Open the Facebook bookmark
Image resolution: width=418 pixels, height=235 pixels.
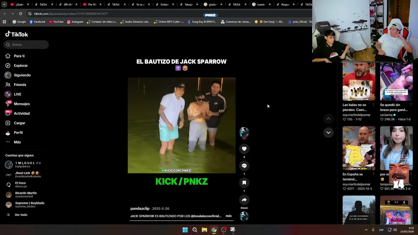point(37,22)
